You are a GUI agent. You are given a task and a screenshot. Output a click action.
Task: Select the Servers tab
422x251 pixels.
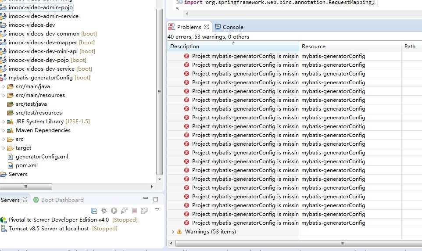[10, 200]
